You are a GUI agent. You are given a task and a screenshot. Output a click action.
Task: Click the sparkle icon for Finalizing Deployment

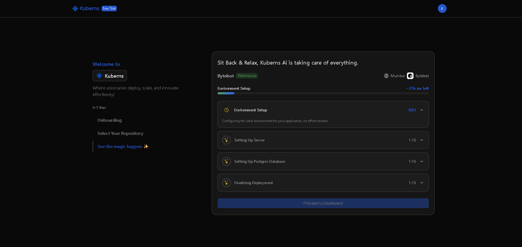226,183
